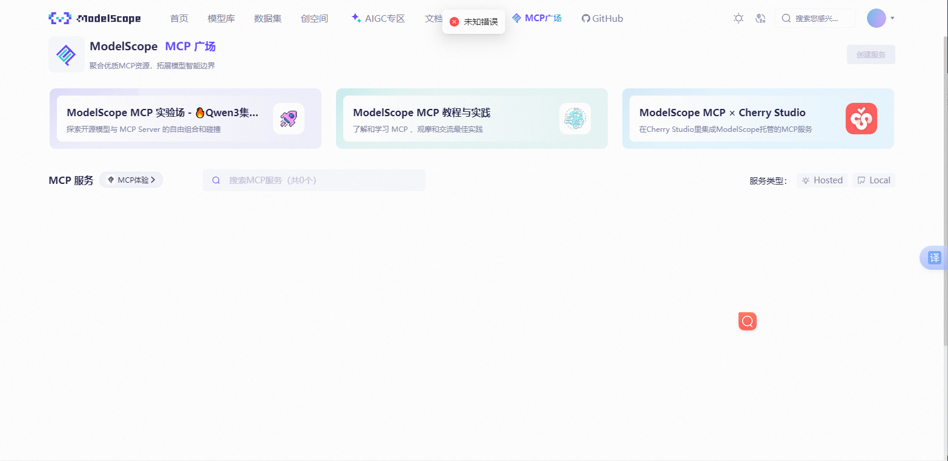Click the Cherry Studio red logo icon
Image resolution: width=948 pixels, height=461 pixels.
861,119
